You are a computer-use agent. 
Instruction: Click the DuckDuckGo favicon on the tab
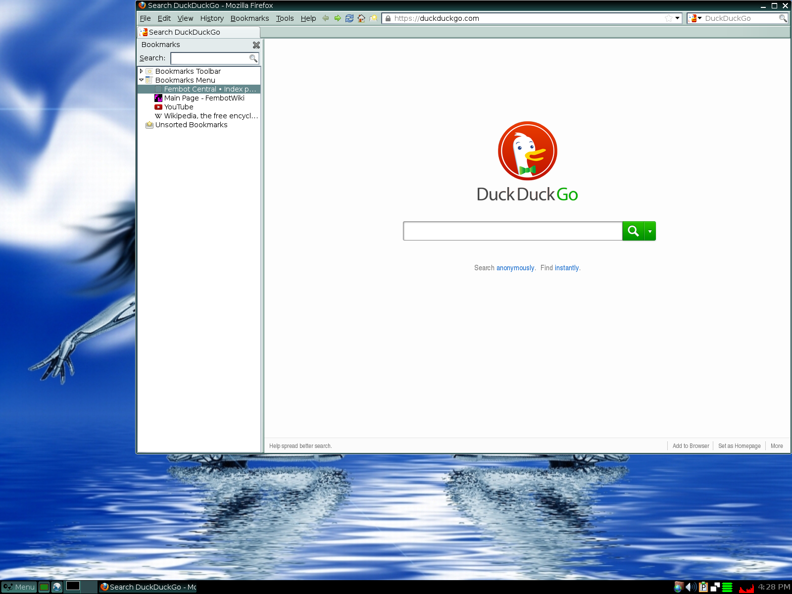tap(144, 32)
